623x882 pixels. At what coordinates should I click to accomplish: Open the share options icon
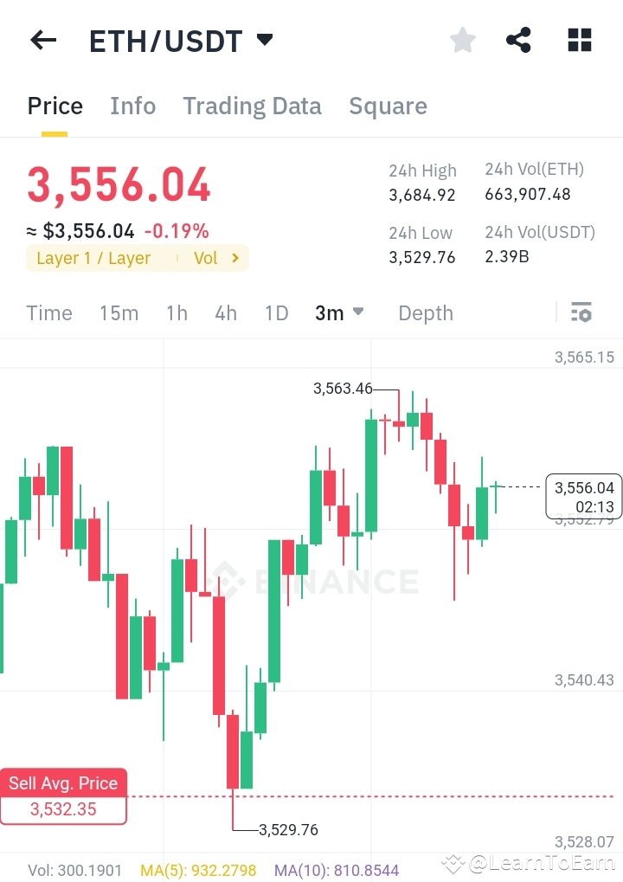tap(519, 40)
